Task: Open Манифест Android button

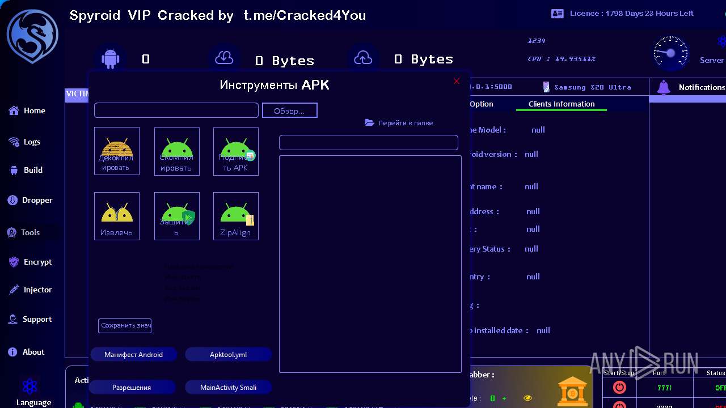Action: point(134,355)
